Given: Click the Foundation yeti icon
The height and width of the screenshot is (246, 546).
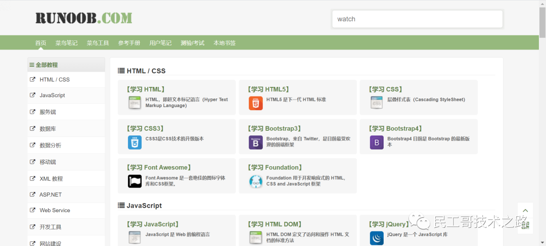Looking at the screenshot, I should pos(256,181).
